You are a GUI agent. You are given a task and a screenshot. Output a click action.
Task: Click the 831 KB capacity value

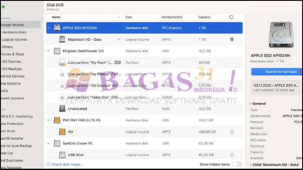tap(204, 62)
